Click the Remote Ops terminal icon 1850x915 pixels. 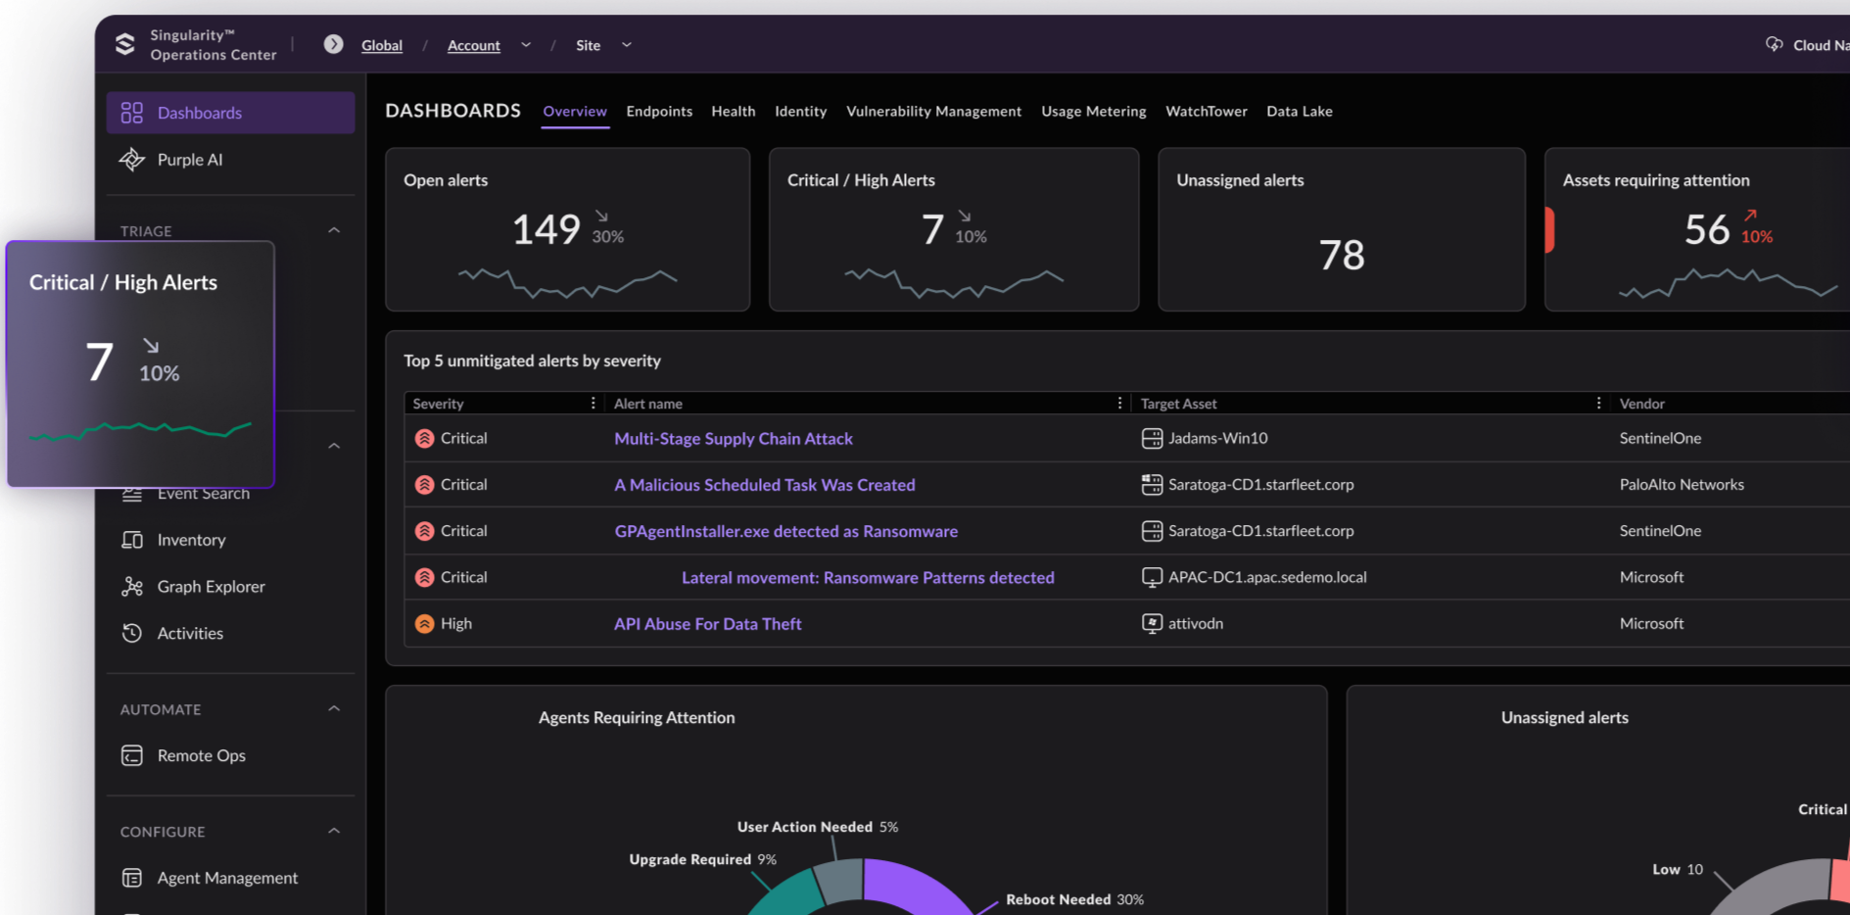click(132, 755)
